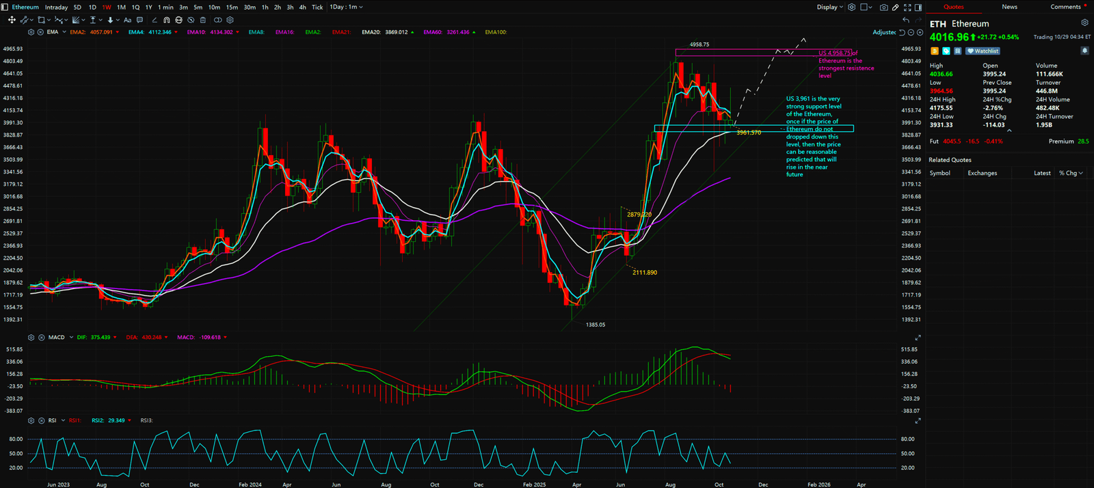Select the 1M timeframe

pyautogui.click(x=121, y=8)
